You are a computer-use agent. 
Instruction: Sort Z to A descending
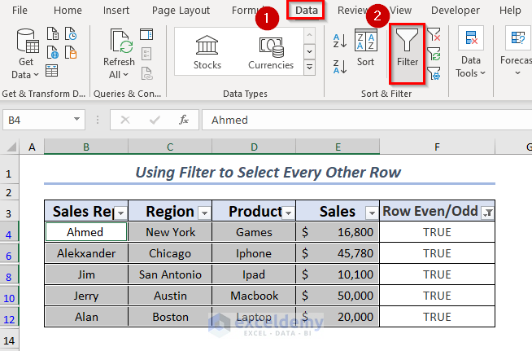(x=340, y=62)
